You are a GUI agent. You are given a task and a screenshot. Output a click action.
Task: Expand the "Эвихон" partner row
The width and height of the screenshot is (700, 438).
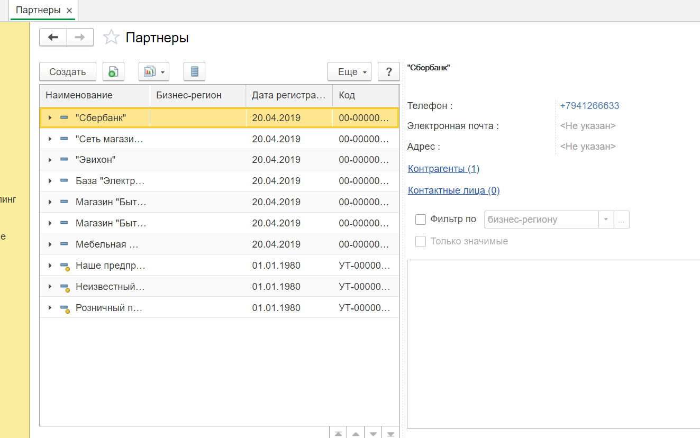(50, 160)
